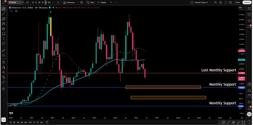
Task: Click the link drawings chain icon
Action: tap(3, 82)
